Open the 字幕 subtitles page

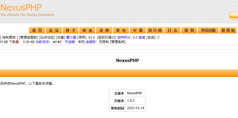click(138, 30)
